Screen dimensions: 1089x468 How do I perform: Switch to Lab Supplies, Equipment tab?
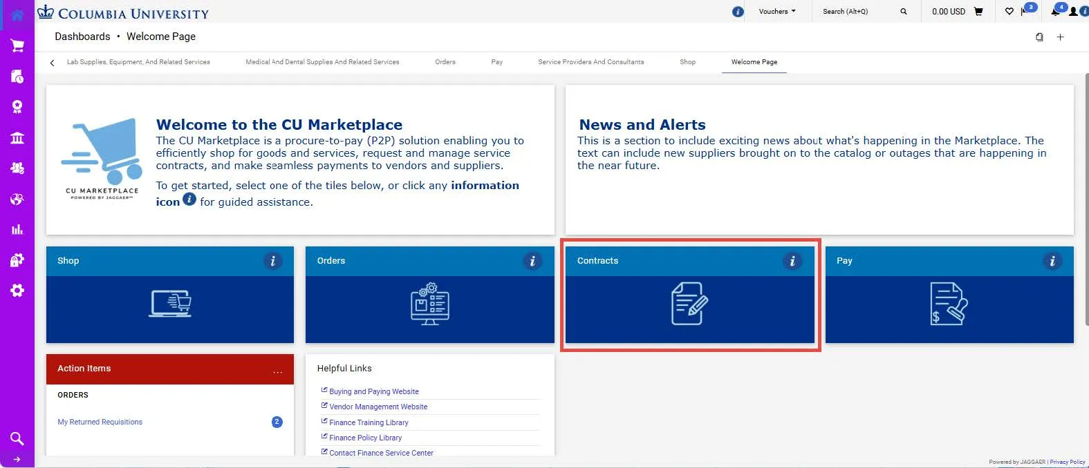tap(138, 62)
